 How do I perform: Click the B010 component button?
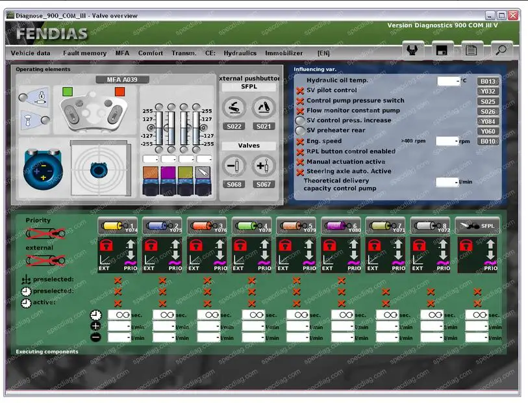point(488,142)
